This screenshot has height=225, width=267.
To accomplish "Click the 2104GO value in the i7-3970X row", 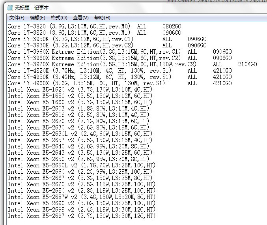I will [247, 64].
